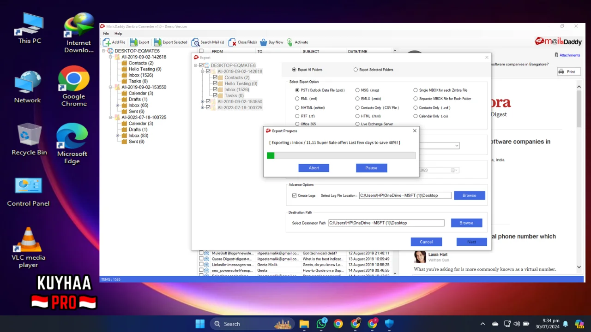Click the Select Log File Location field
The width and height of the screenshot is (591, 332).
coord(405,196)
